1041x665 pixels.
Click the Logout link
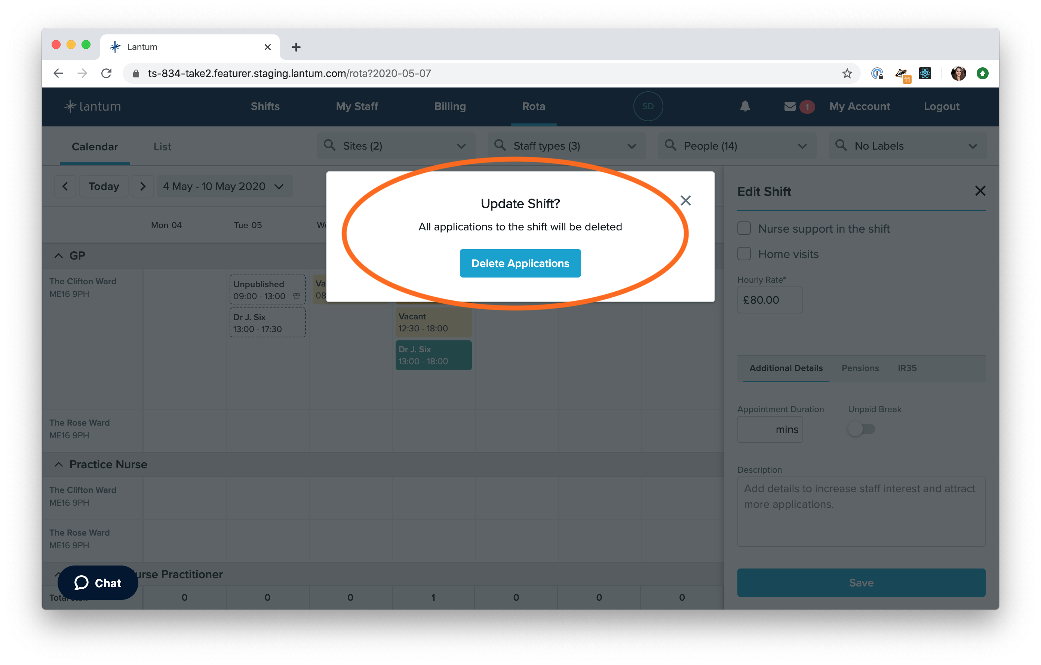(941, 106)
